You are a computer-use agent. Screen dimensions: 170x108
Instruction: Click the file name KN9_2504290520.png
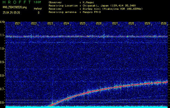(x=15, y=7)
